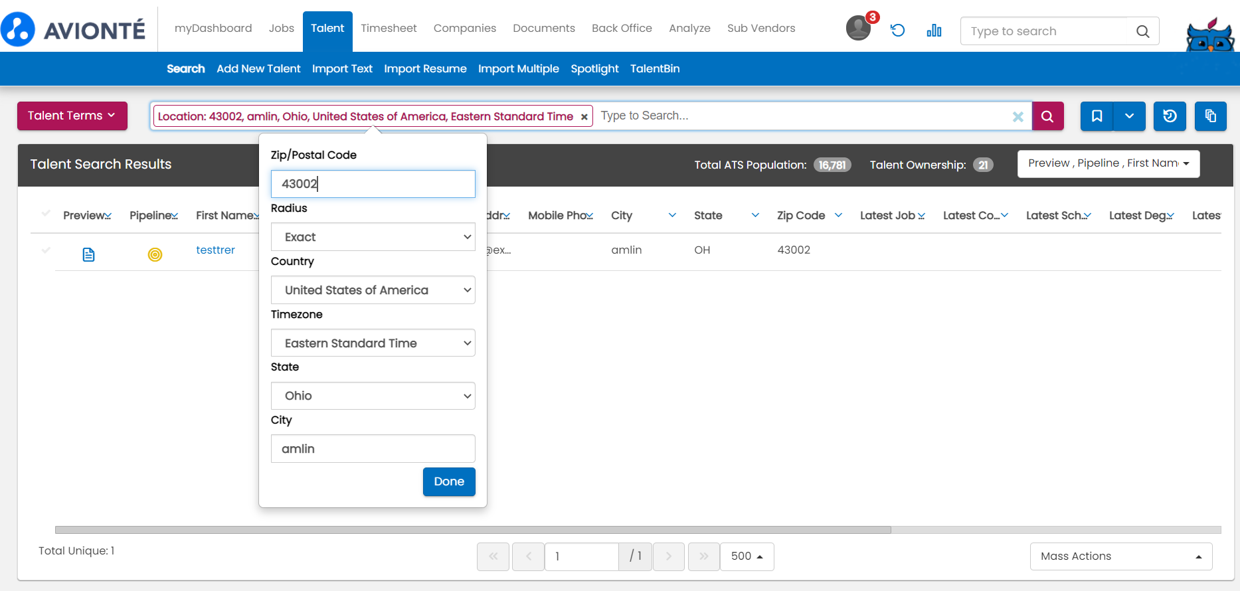Open the State dropdown showing Ohio
This screenshot has height=591, width=1240.
pos(373,396)
